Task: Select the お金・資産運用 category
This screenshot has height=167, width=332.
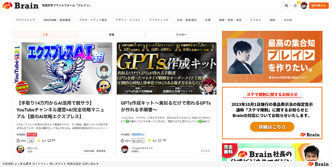Action: [187, 20]
